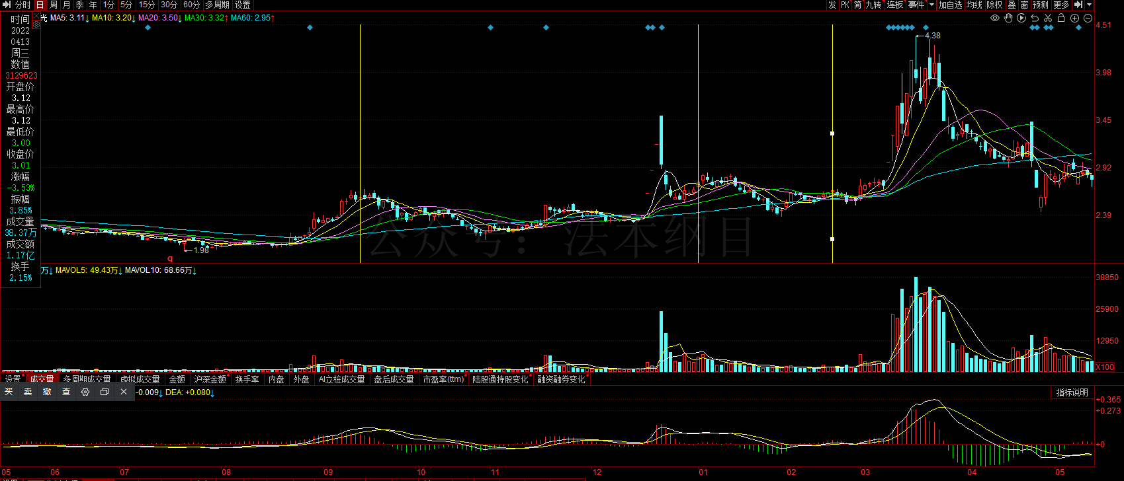Open the 更多 menu
The height and width of the screenshot is (481, 1124).
click(1061, 5)
